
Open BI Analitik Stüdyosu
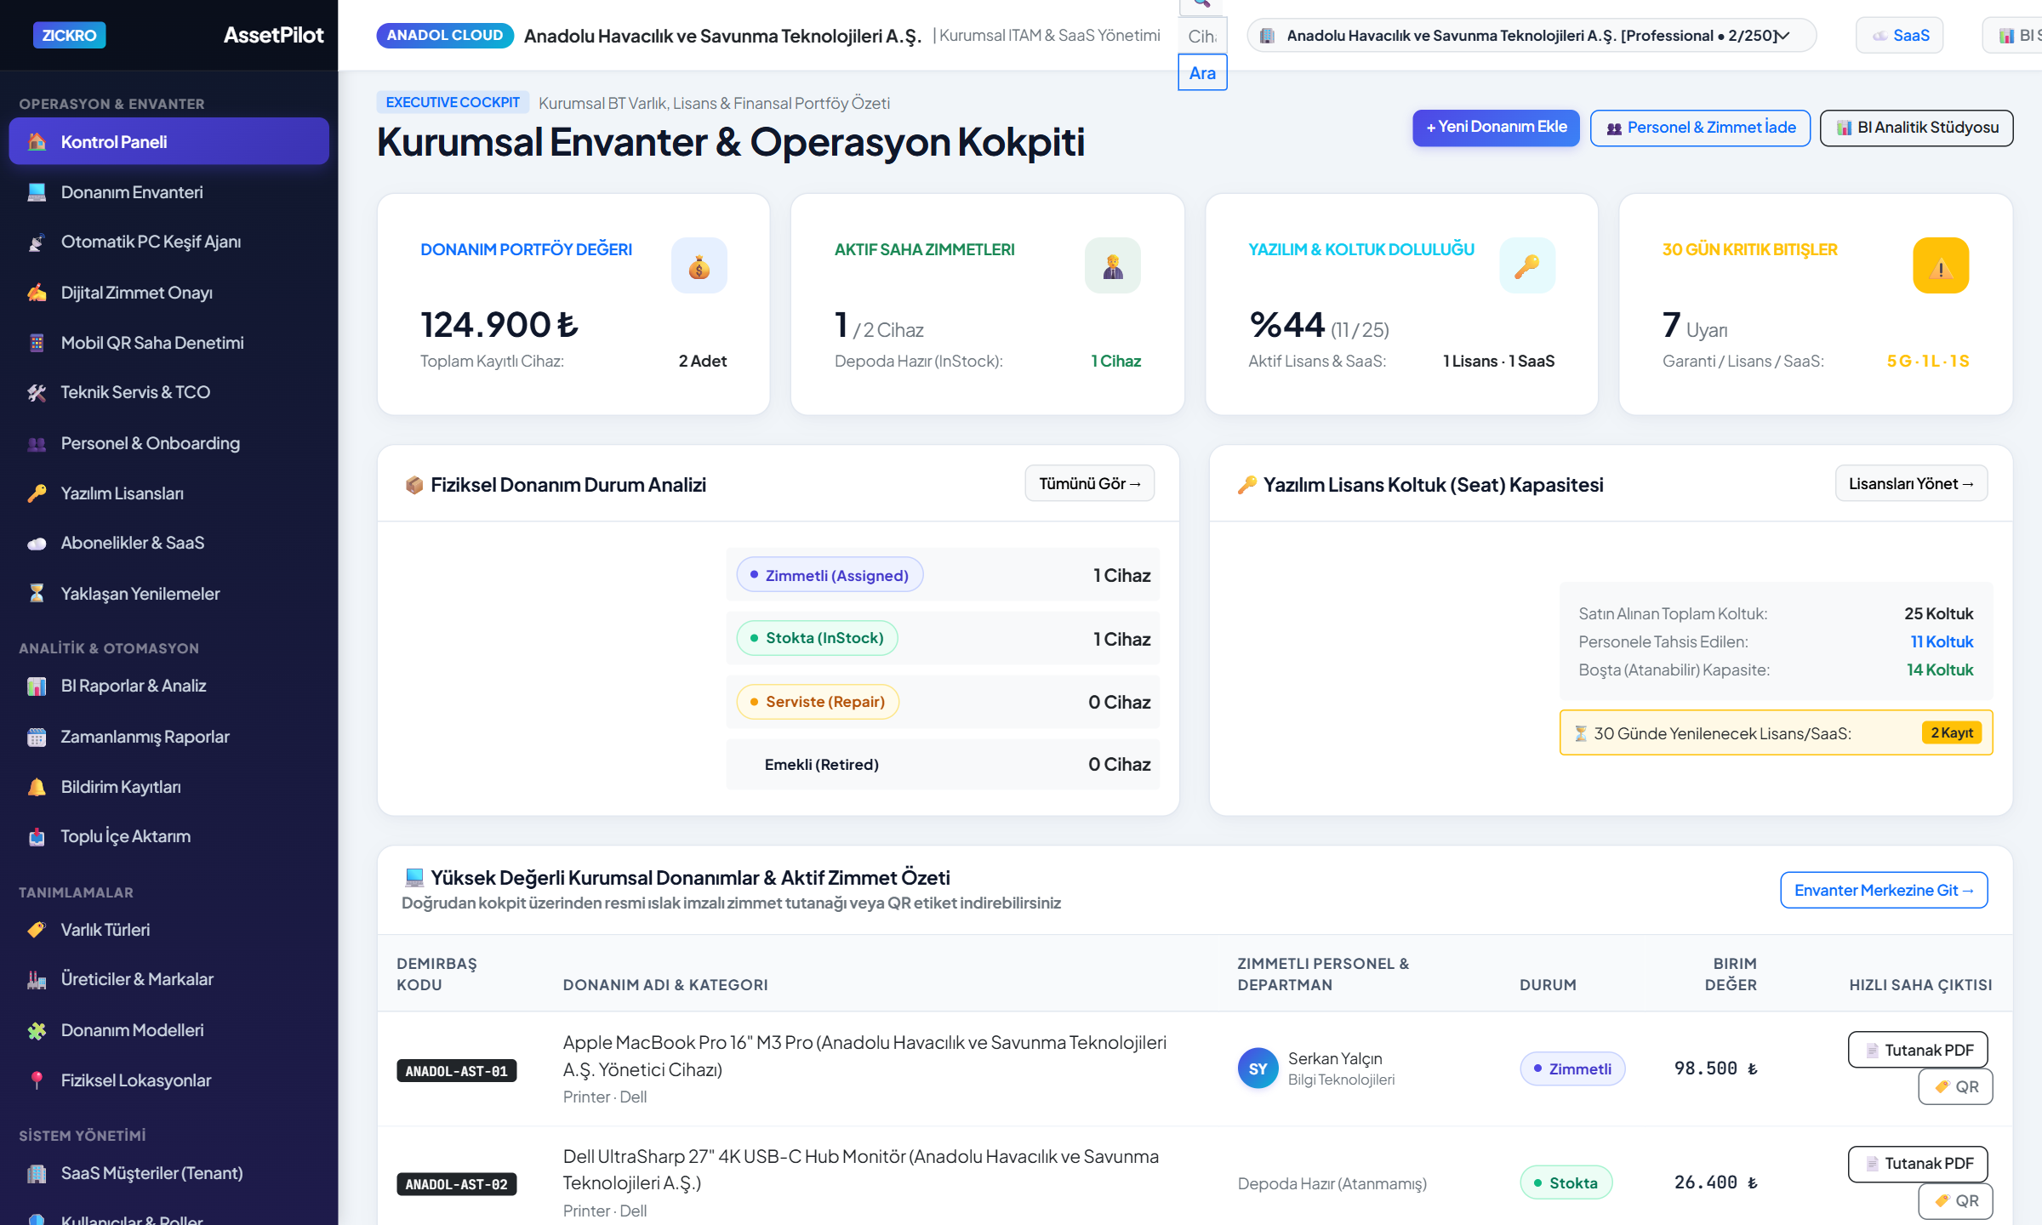[x=1916, y=128]
